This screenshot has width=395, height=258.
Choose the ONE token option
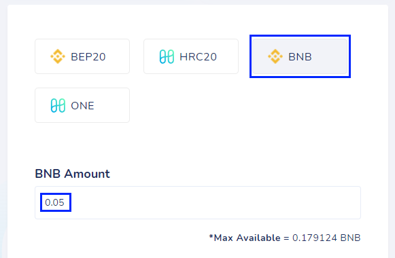(x=82, y=105)
